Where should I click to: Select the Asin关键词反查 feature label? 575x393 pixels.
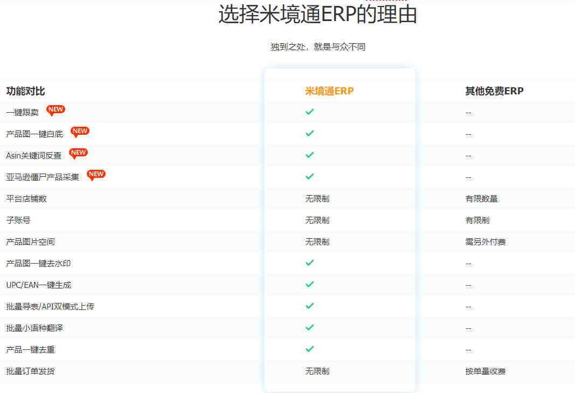(34, 156)
